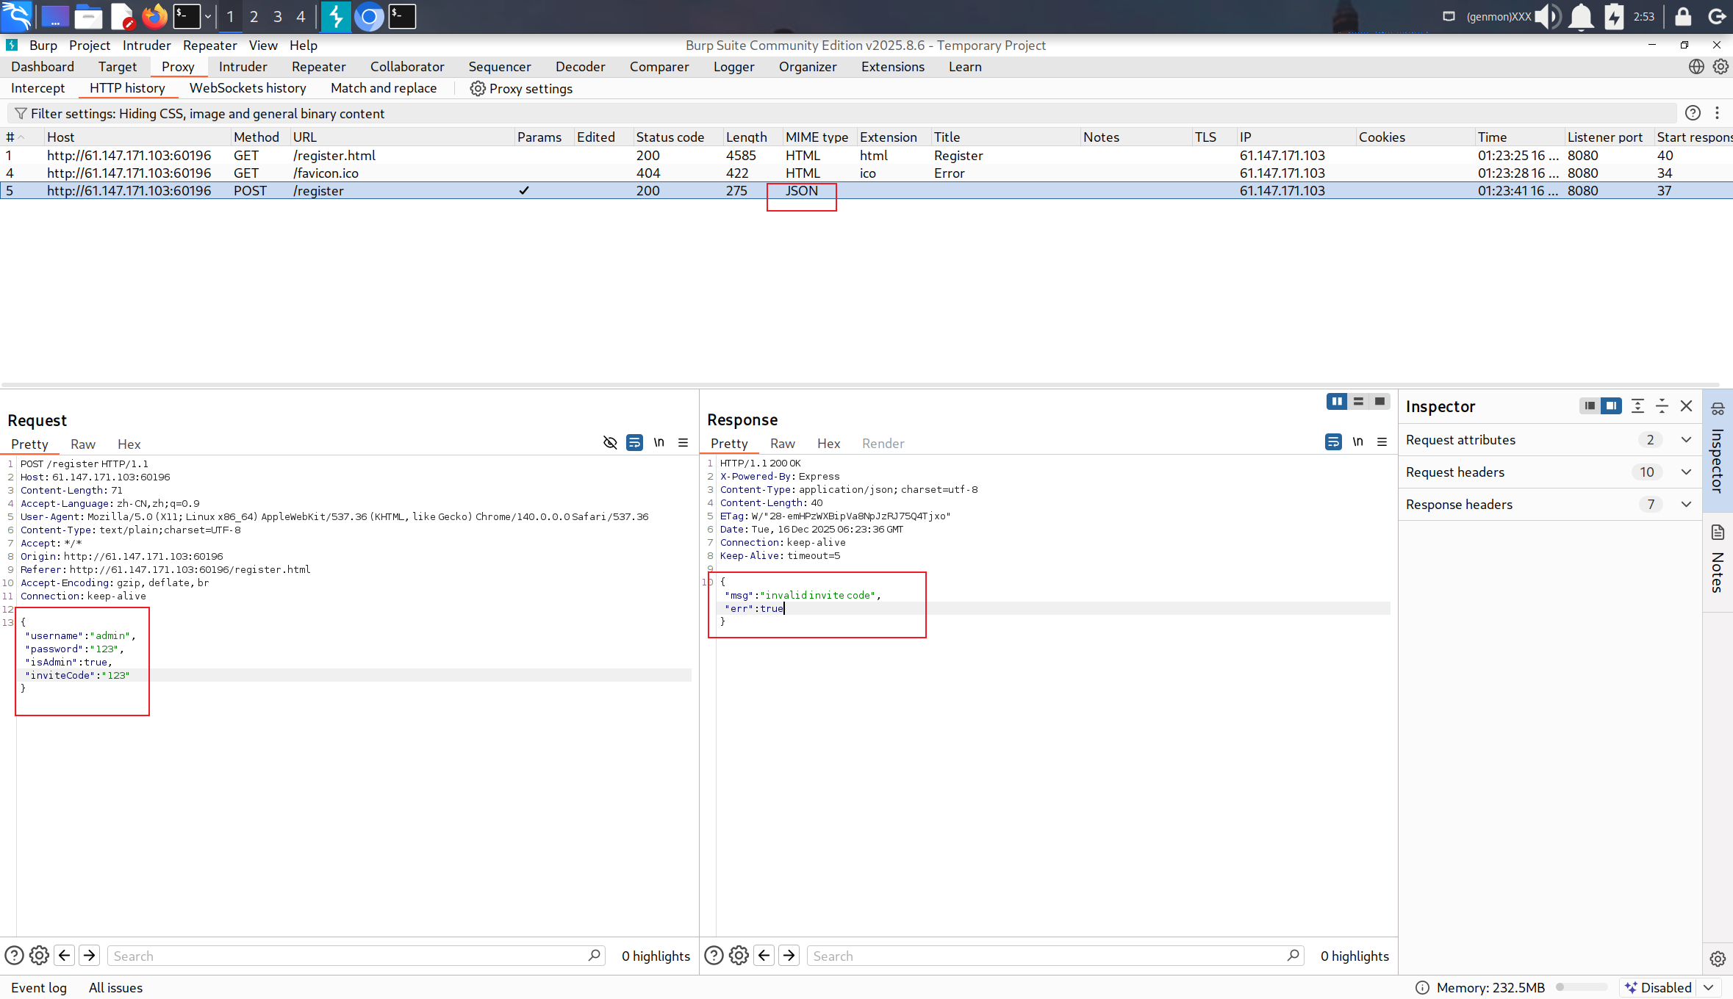Switch to the Repeater tab
The image size is (1733, 999).
pyautogui.click(x=318, y=66)
